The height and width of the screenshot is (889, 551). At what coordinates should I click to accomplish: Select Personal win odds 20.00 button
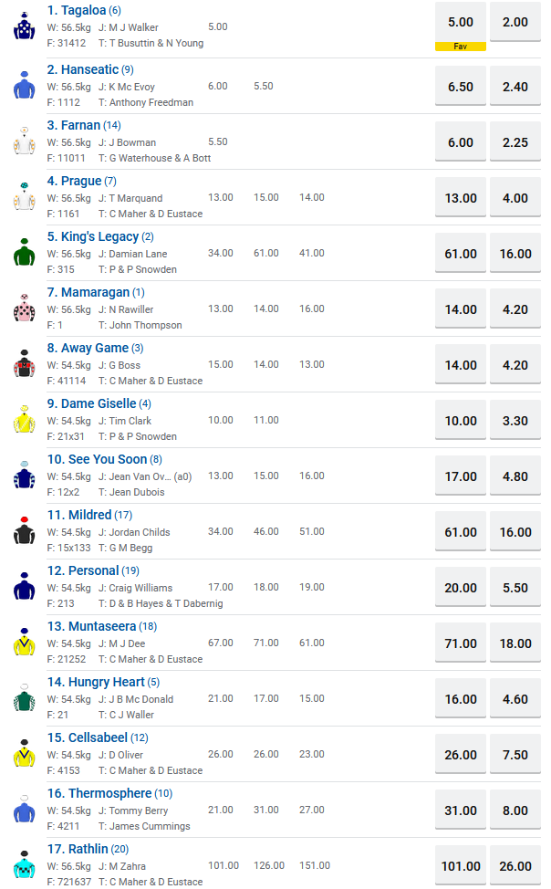[x=461, y=588]
